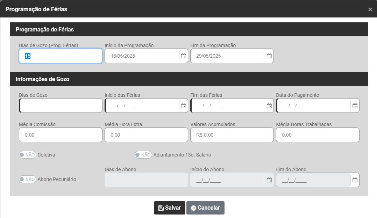Viewport: 377px width, 218px height.
Task: Select the Valores Acumulados field
Action: (x=232, y=135)
